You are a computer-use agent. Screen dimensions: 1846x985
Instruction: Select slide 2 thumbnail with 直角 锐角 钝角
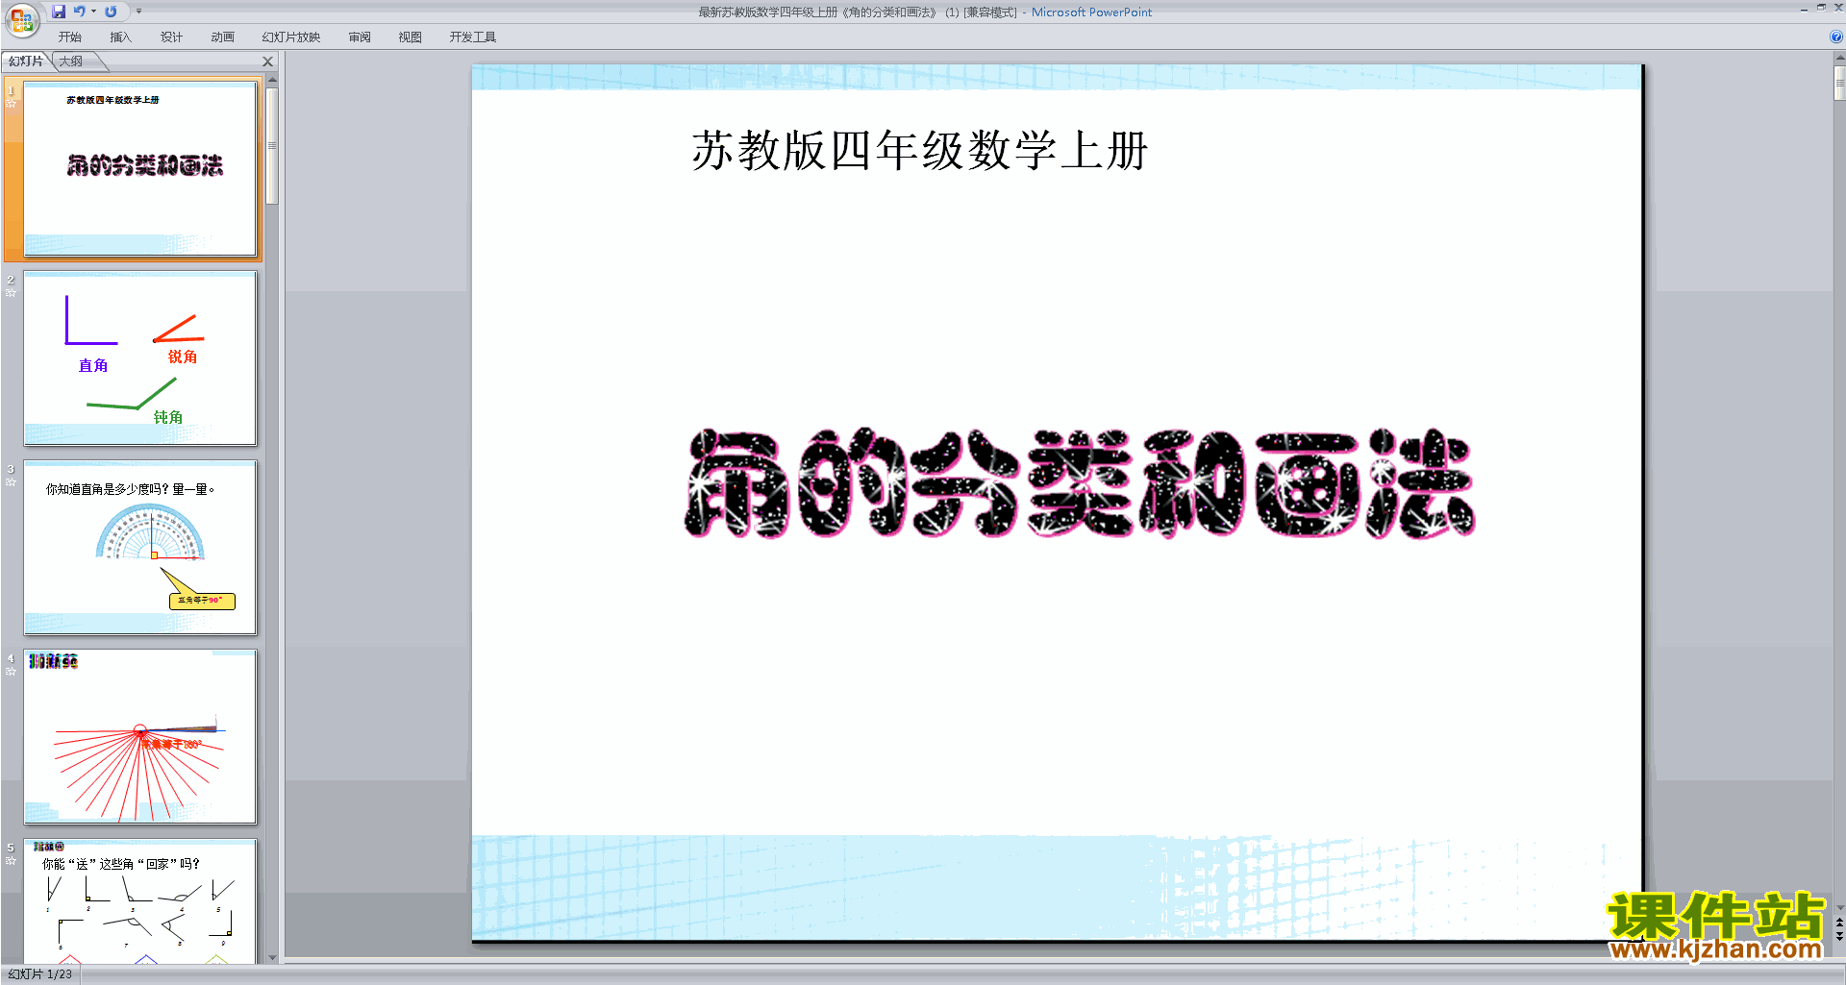140,357
